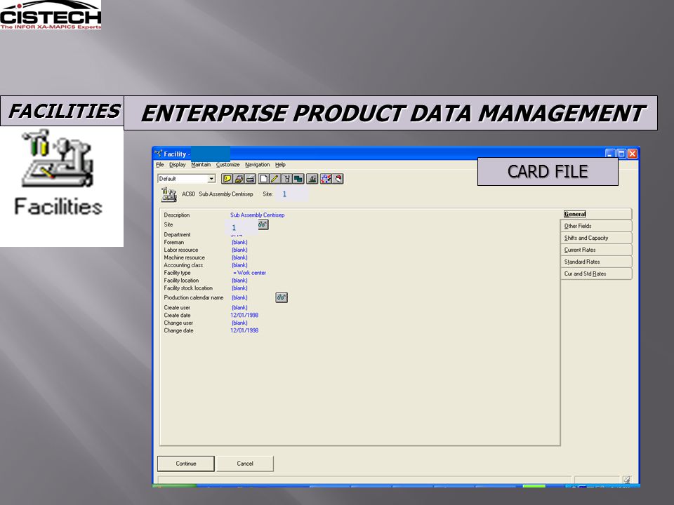The width and height of the screenshot is (674, 505).
Task: Click the Site value in the header
Action: [x=284, y=194]
